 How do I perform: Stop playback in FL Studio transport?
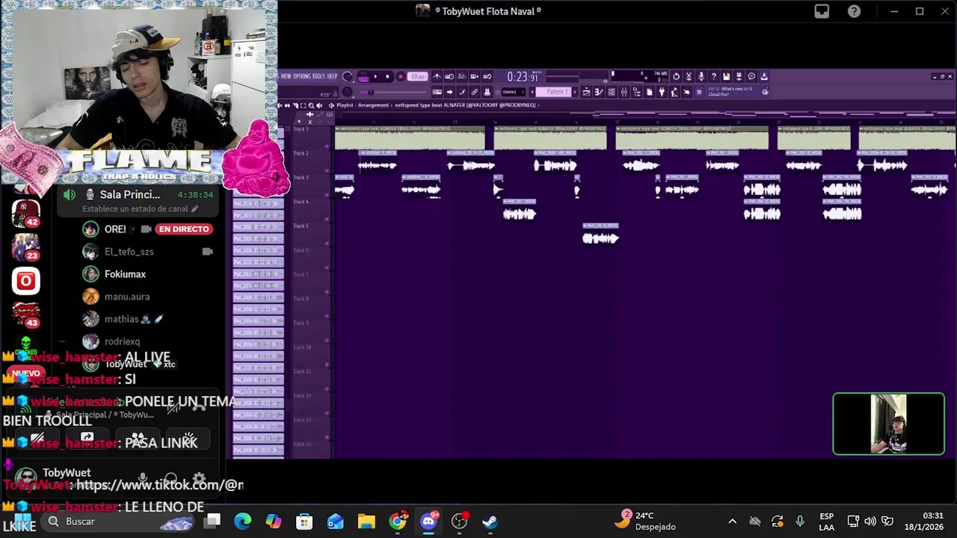387,76
